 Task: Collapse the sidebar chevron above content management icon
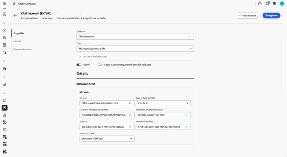click(4, 61)
